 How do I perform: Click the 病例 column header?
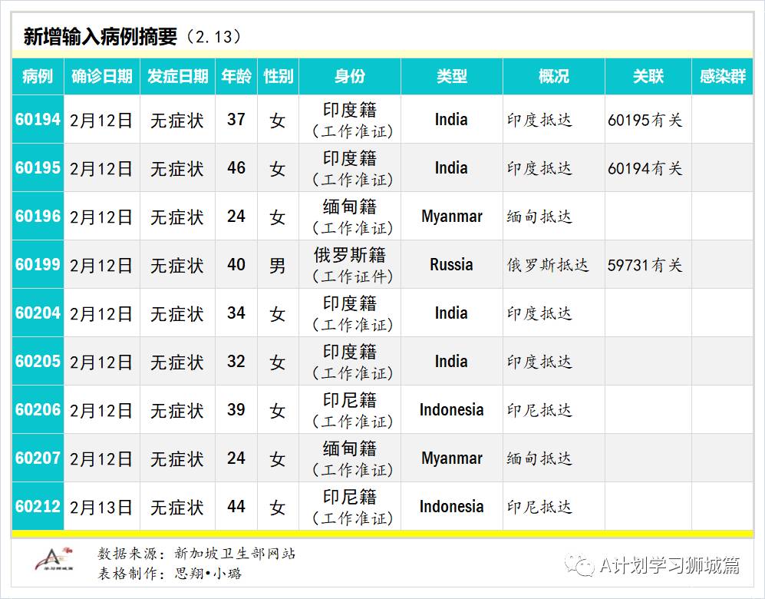tap(37, 77)
